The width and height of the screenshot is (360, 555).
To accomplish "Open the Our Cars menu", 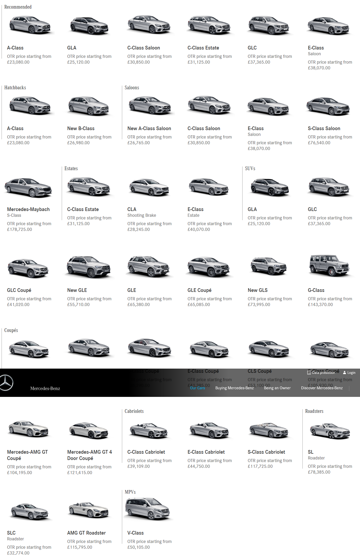I will pyautogui.click(x=198, y=388).
